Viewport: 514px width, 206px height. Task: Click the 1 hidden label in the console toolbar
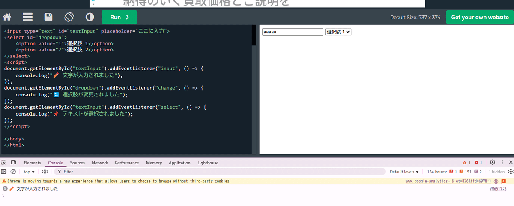tap(497, 172)
